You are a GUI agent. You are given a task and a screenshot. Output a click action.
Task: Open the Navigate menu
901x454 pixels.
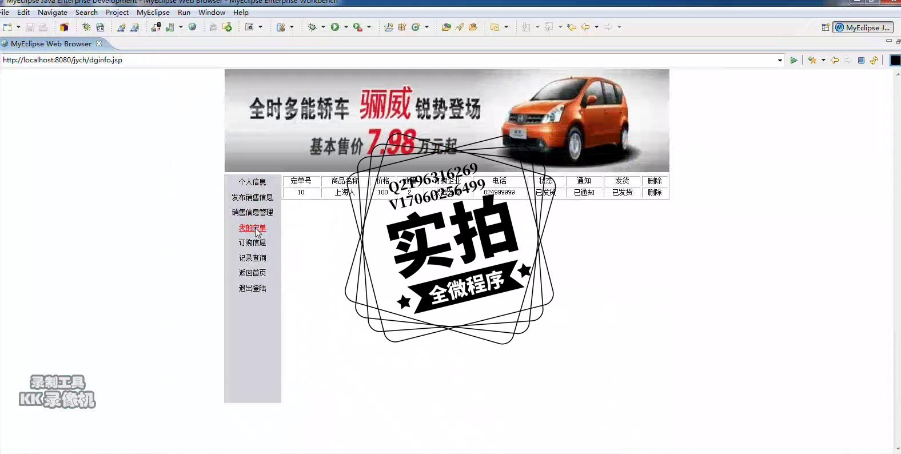coord(53,12)
